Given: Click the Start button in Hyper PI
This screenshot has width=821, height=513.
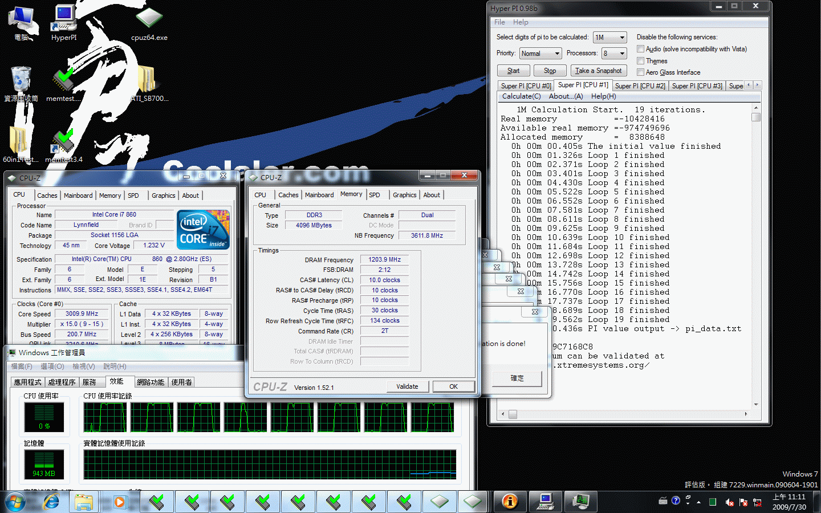Looking at the screenshot, I should click(x=513, y=71).
